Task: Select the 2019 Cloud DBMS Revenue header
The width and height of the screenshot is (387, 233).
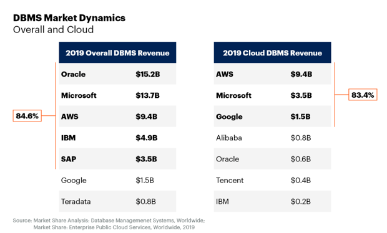Action: click(x=273, y=52)
